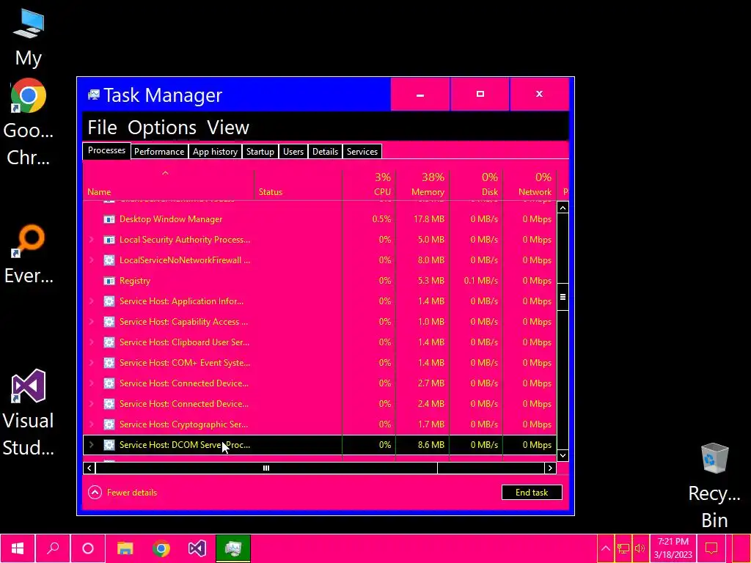
Task: Select the Processes tab
Action: coord(106,150)
